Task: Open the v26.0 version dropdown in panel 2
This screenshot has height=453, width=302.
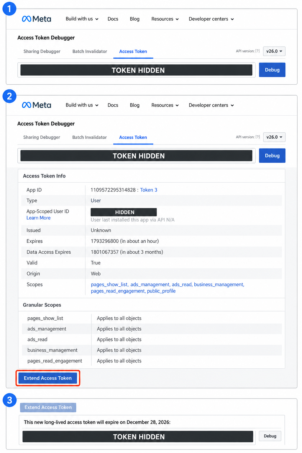Action: tap(274, 137)
